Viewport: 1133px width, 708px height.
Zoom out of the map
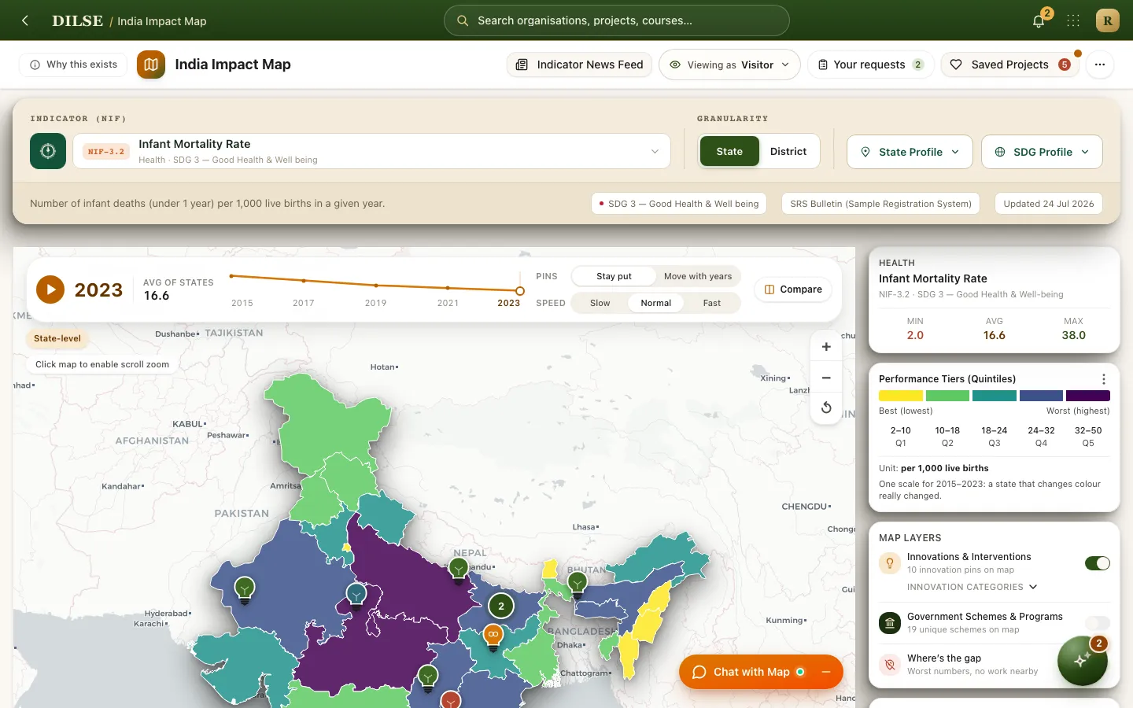(826, 378)
